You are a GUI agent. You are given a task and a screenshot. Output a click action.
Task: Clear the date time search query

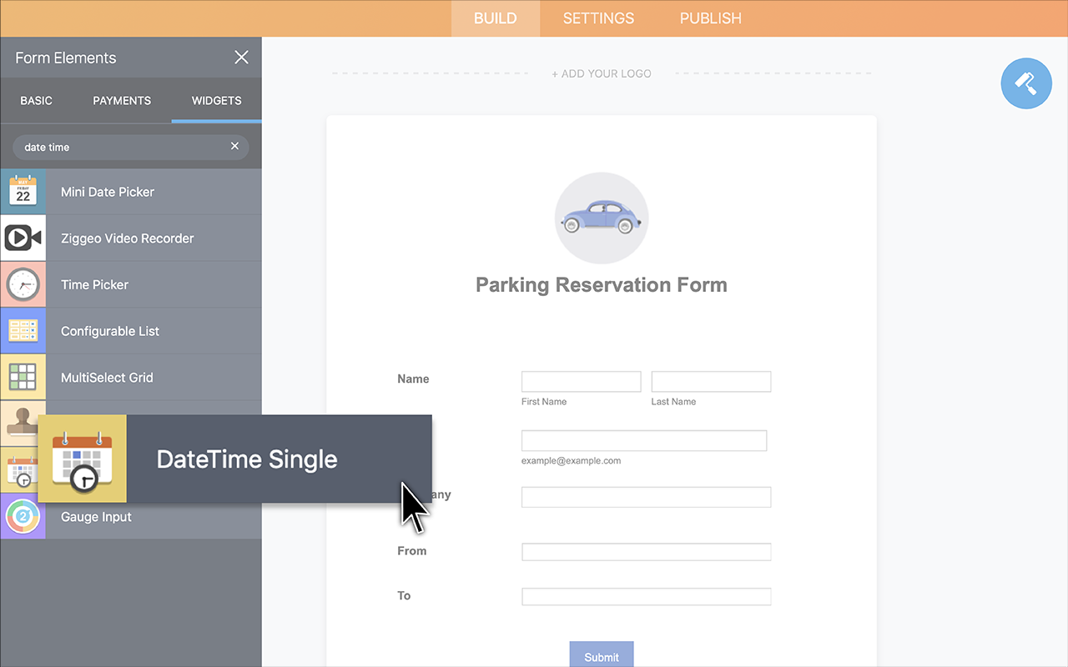(234, 146)
